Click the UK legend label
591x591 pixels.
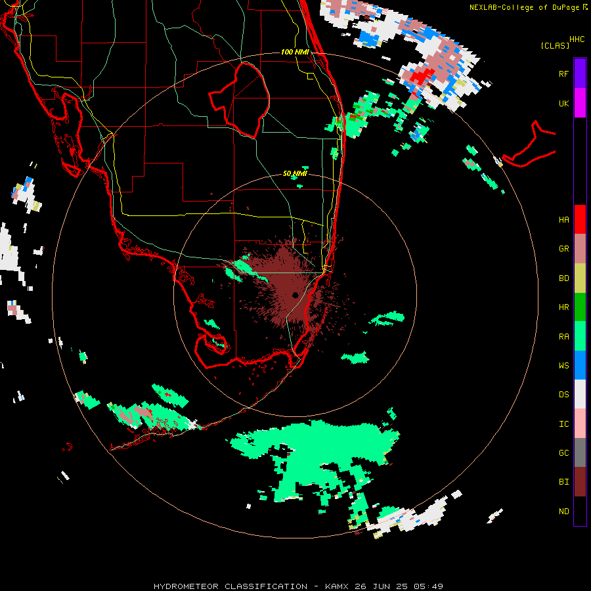563,103
